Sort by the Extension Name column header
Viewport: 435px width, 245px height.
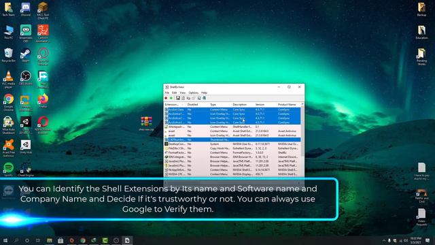(175, 104)
